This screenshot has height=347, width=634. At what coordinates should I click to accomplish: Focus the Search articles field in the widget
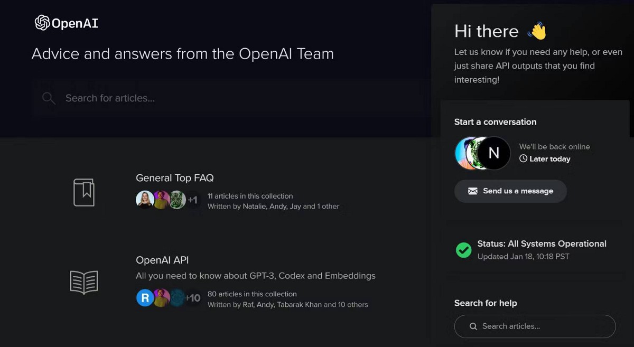coord(535,326)
